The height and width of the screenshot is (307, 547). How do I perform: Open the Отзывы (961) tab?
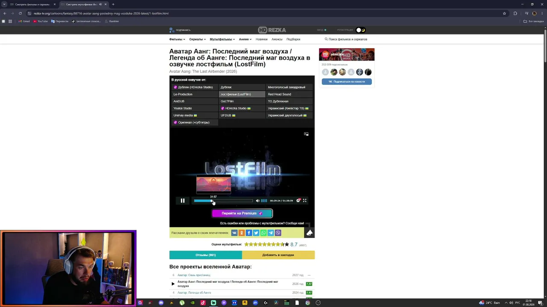point(206,255)
